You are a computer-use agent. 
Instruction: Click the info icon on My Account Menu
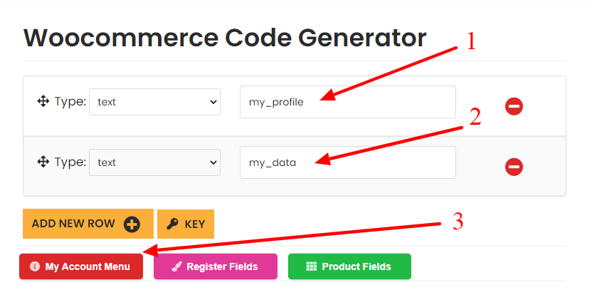(35, 266)
